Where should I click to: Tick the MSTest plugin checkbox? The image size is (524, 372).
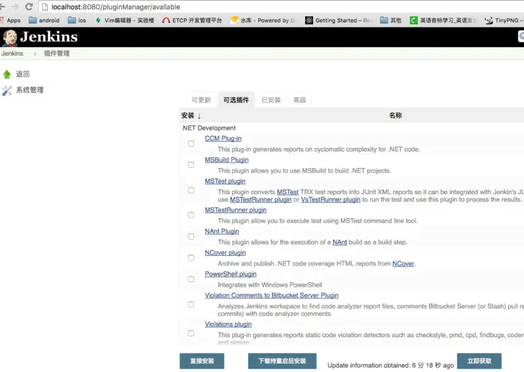tap(191, 190)
